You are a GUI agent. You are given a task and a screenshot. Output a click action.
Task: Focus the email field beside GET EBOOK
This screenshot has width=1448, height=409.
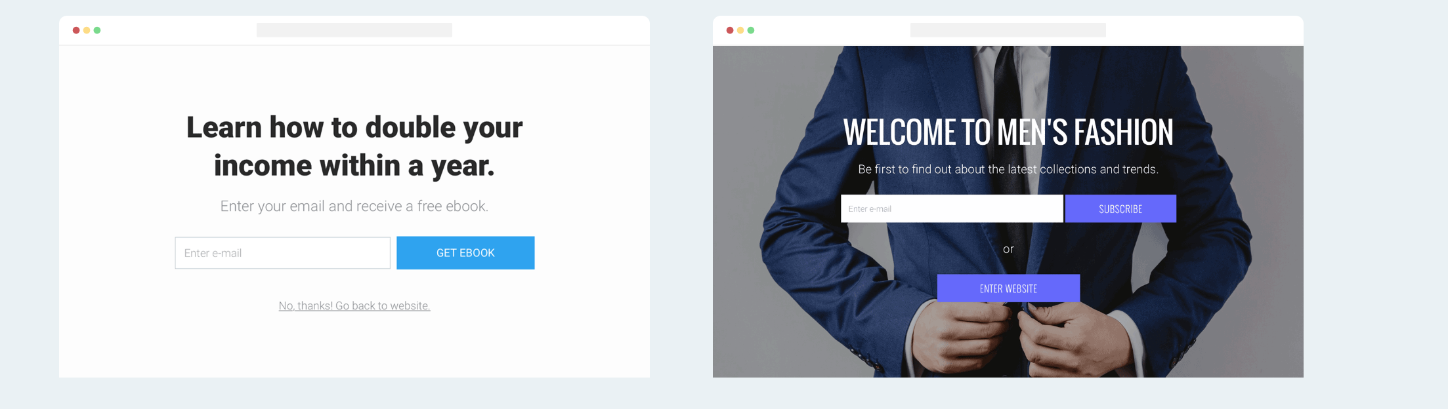283,253
